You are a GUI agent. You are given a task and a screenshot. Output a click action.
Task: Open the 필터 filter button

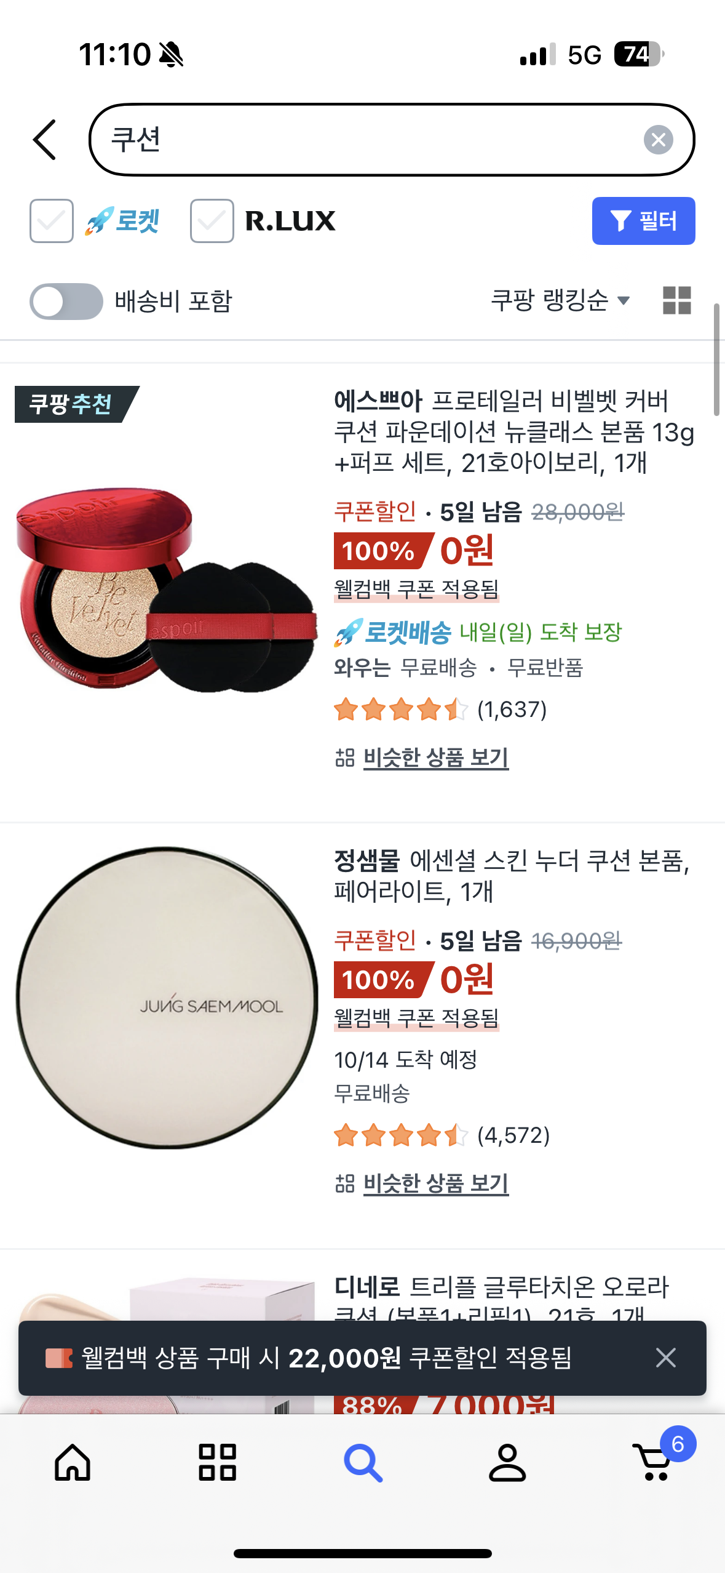point(643,221)
